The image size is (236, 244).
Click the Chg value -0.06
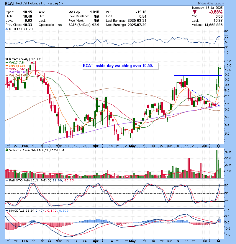pos(218,16)
